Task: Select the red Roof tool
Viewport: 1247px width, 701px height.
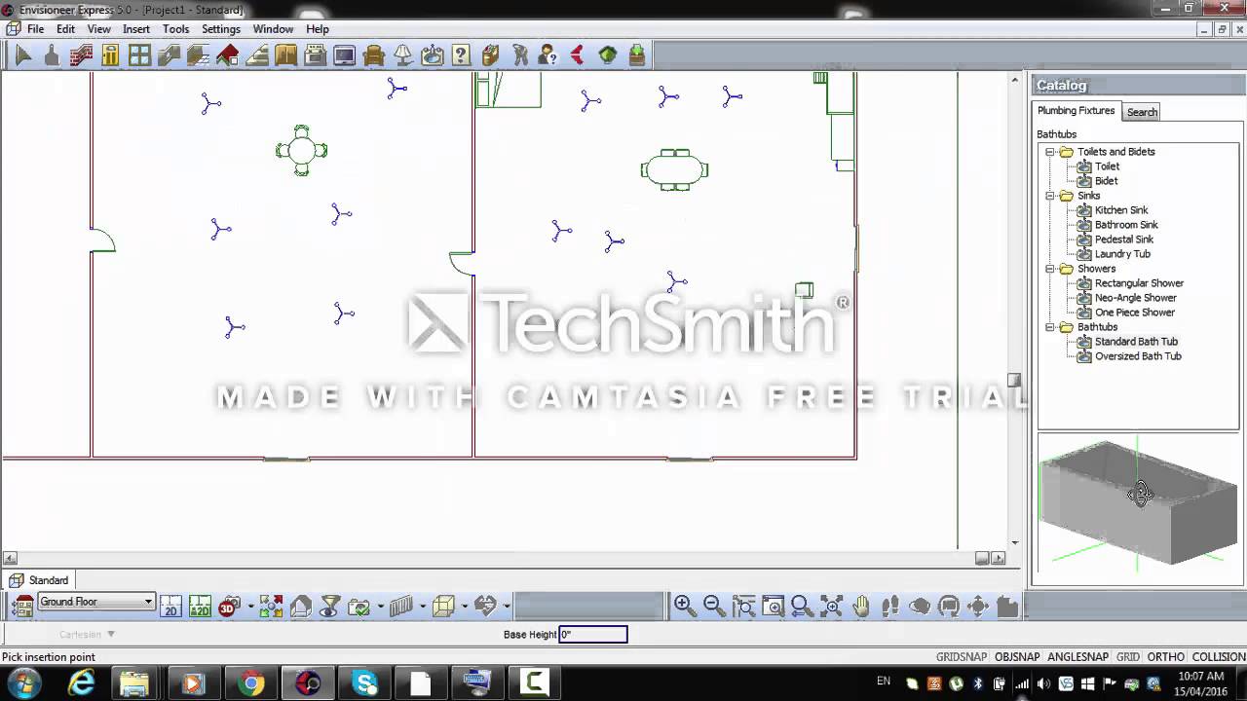Action: 227,55
